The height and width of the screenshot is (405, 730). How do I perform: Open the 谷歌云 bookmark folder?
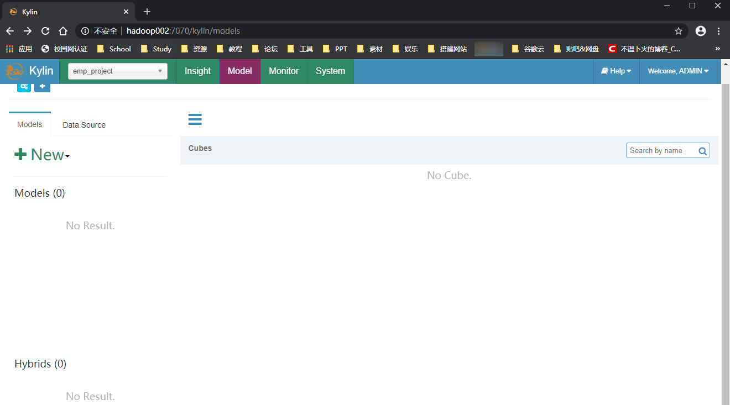point(528,49)
